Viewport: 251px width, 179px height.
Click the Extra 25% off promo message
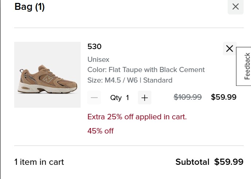point(137,117)
